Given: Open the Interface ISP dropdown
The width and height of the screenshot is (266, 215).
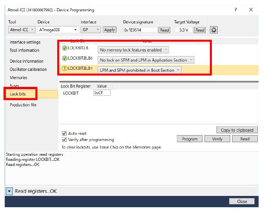Looking at the screenshot, I should 91,30.
